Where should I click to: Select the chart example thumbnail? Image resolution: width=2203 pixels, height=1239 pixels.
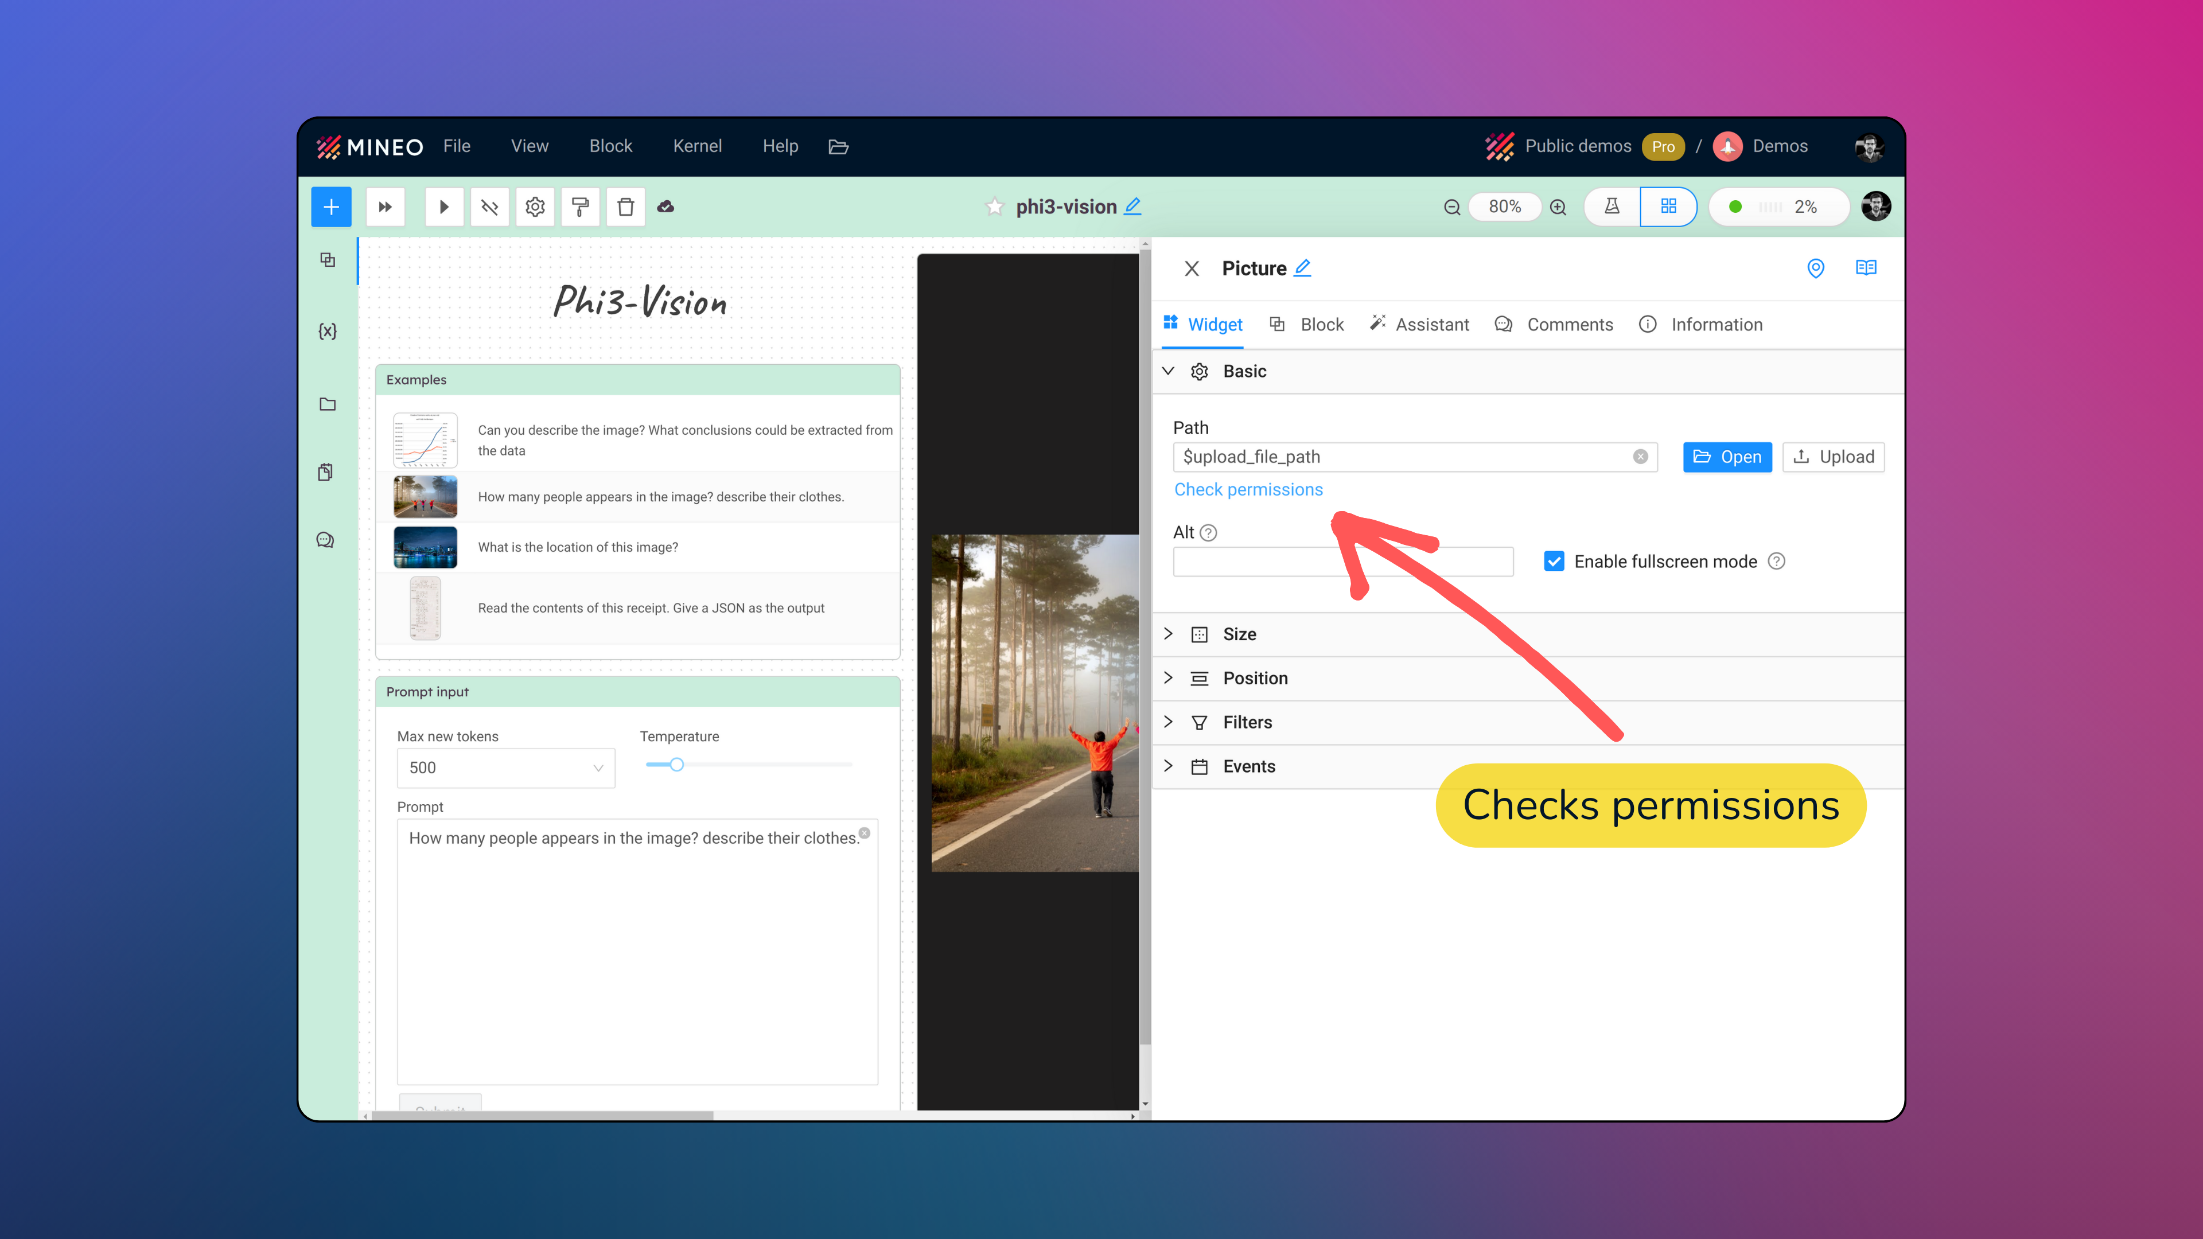(425, 441)
